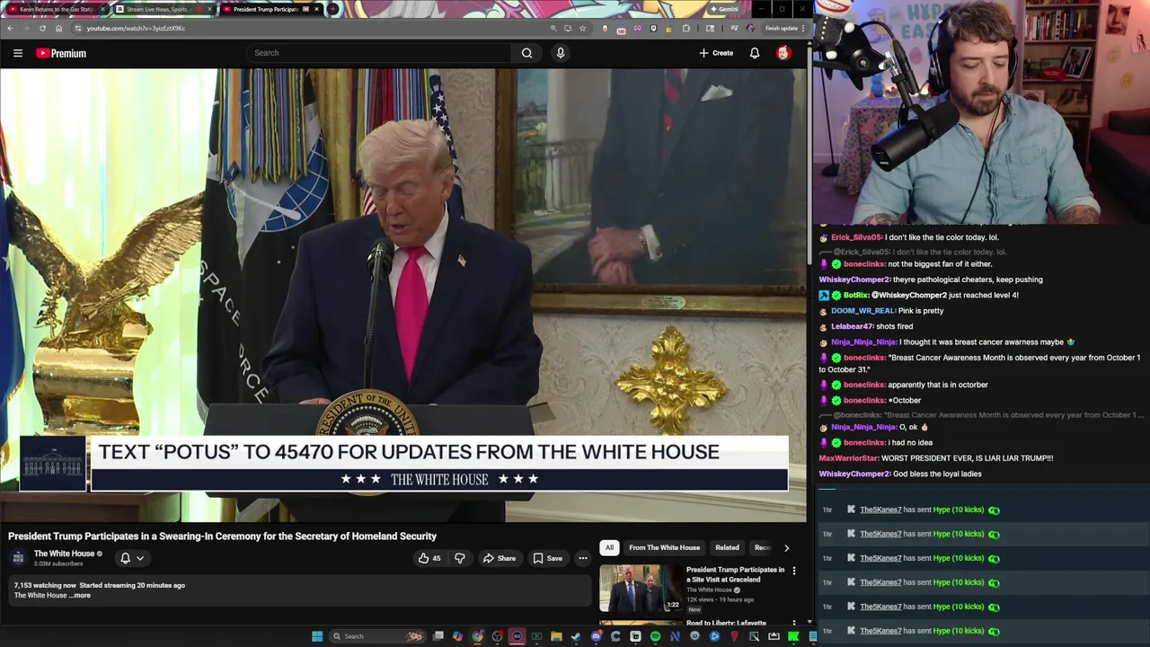Click the YouTube search magnifier button
Viewport: 1150px width, 647px height.
[x=526, y=53]
